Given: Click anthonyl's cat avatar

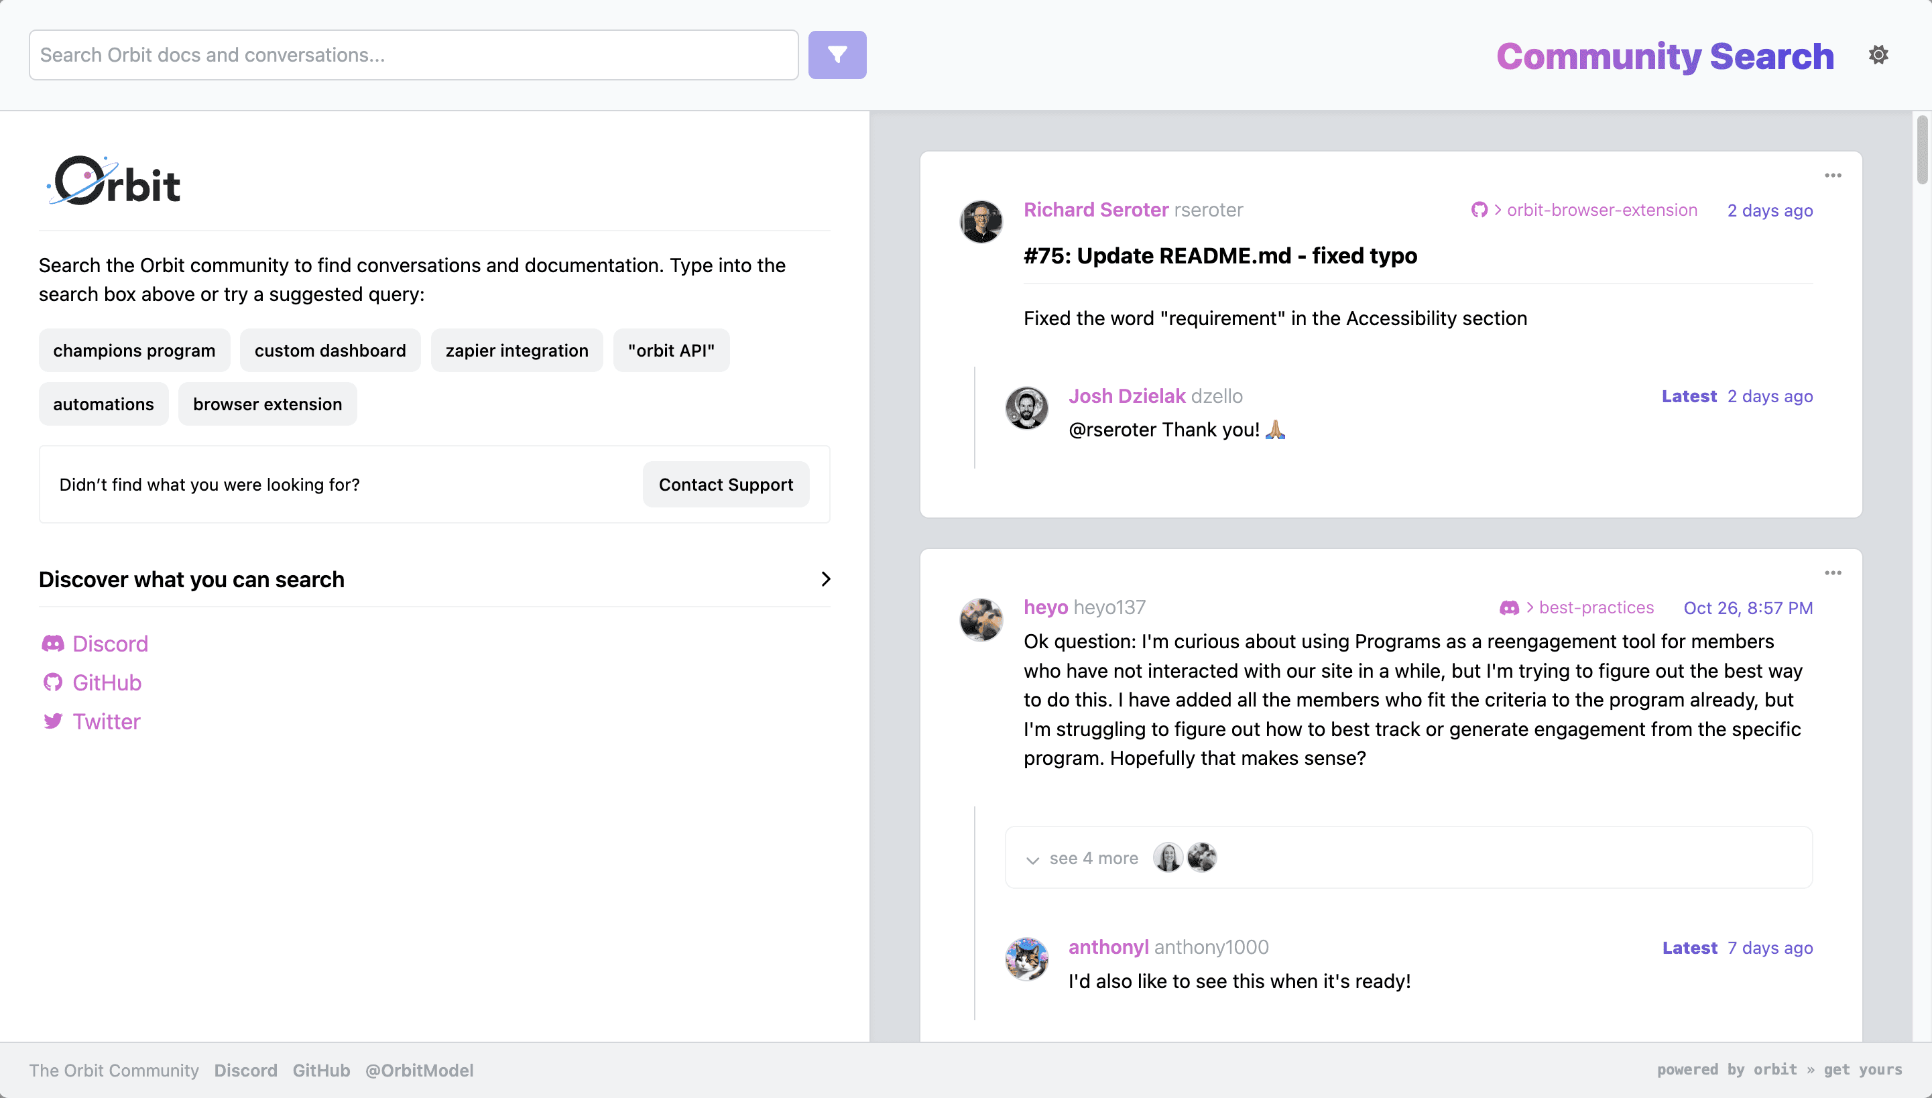Looking at the screenshot, I should click(1026, 959).
